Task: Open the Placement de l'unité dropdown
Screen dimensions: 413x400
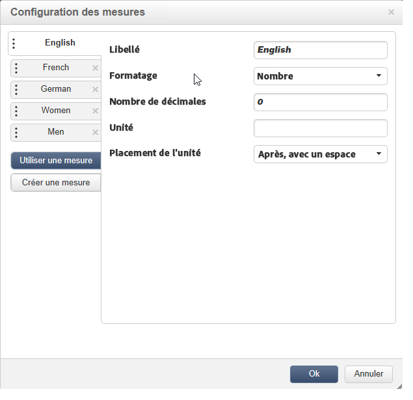Action: (320, 154)
